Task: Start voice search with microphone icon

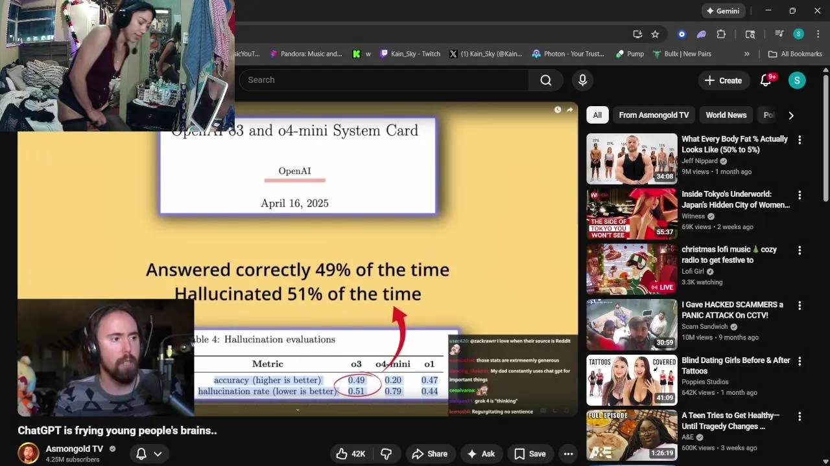Action: point(582,80)
